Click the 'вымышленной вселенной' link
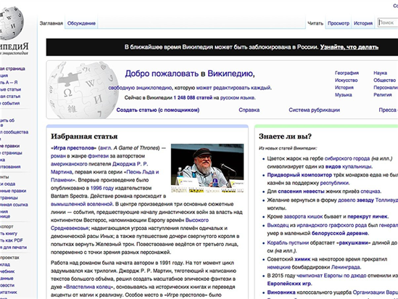The width and height of the screenshot is (398, 299). pyautogui.click(x=81, y=204)
